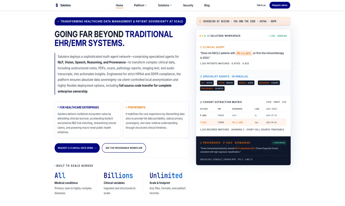The height and width of the screenshot is (206, 345).
Task: Click the T1N0M0 cell in table
Action: click(x=221, y=122)
